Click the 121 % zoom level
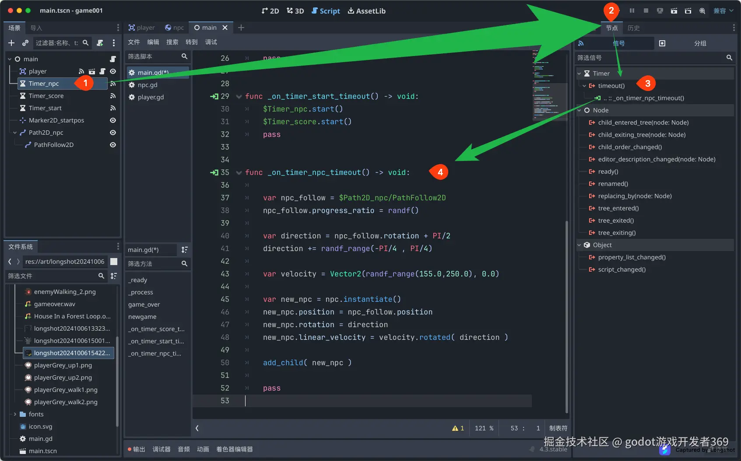 tap(484, 428)
